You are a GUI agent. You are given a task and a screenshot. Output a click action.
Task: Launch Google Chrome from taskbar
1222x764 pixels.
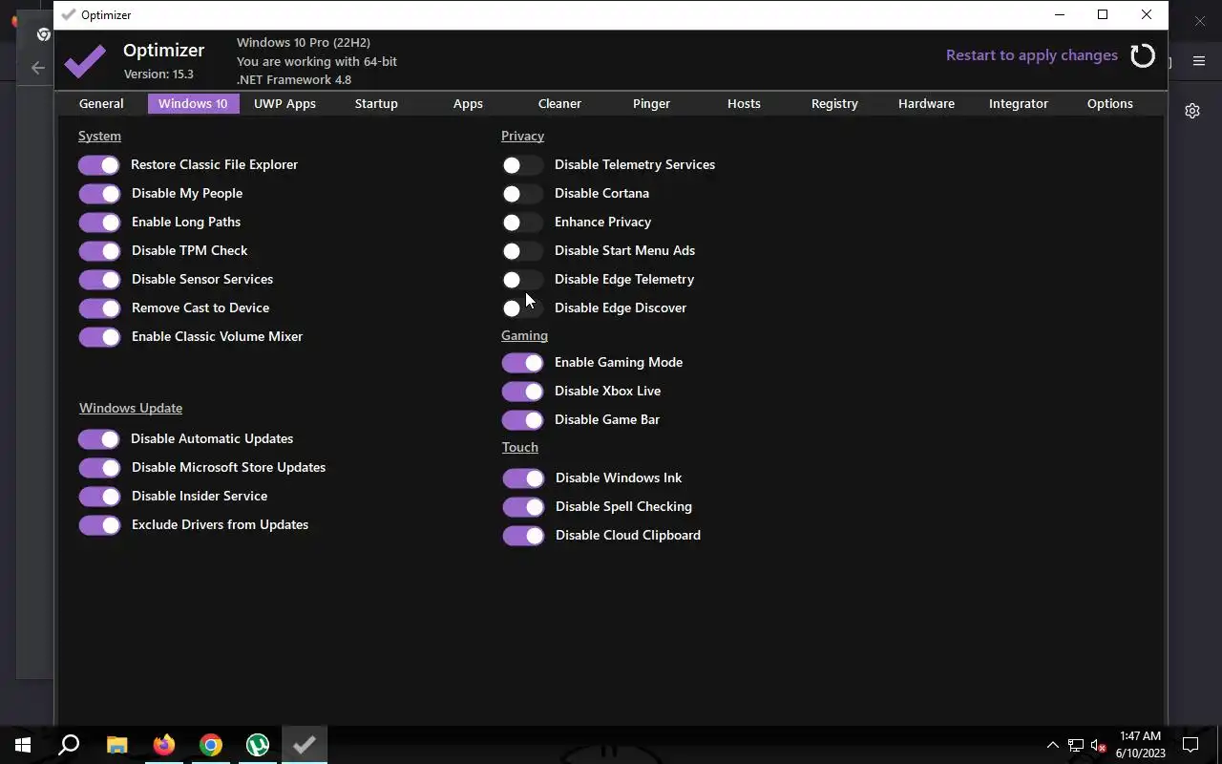click(211, 745)
